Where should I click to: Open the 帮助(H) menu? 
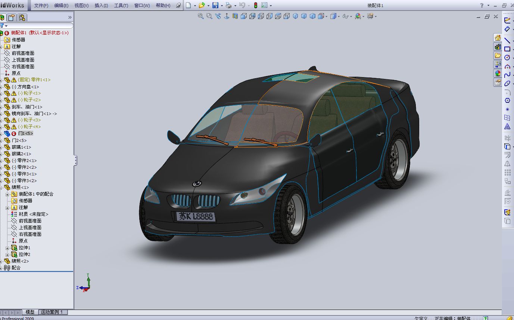coord(163,6)
